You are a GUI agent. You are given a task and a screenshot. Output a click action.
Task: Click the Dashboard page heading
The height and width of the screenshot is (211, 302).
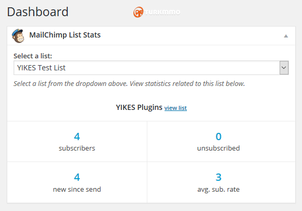(37, 12)
